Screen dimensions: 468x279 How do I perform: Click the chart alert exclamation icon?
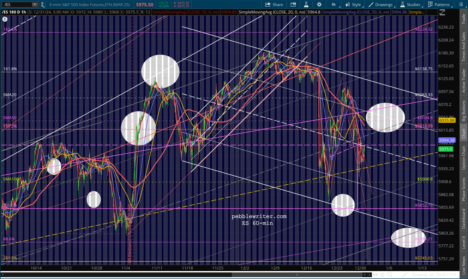(x=5, y=19)
